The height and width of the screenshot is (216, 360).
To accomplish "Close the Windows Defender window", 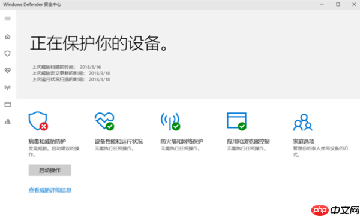I will tap(354, 4).
